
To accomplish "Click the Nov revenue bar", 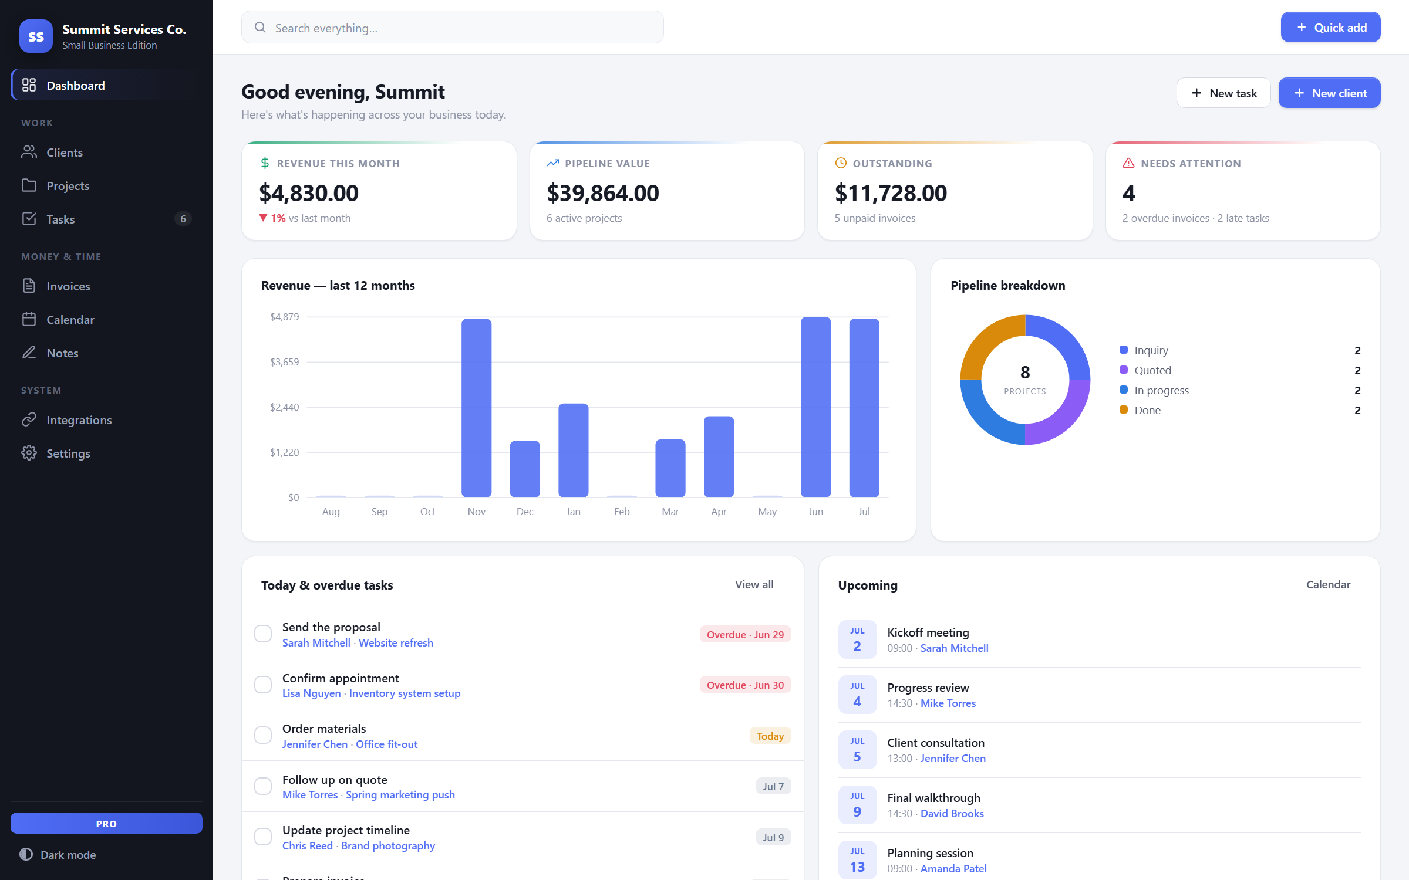I will point(476,408).
